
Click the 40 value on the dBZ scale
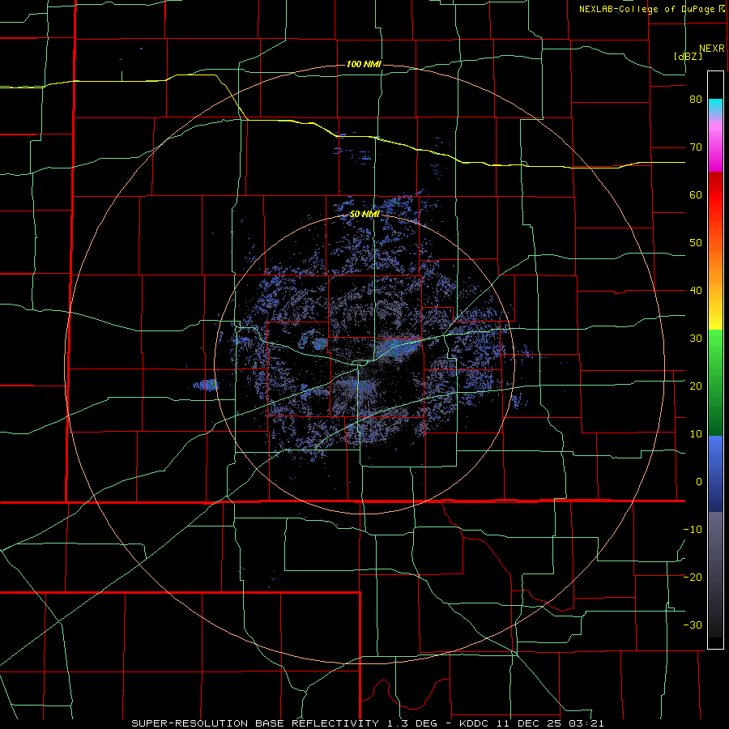pos(696,291)
